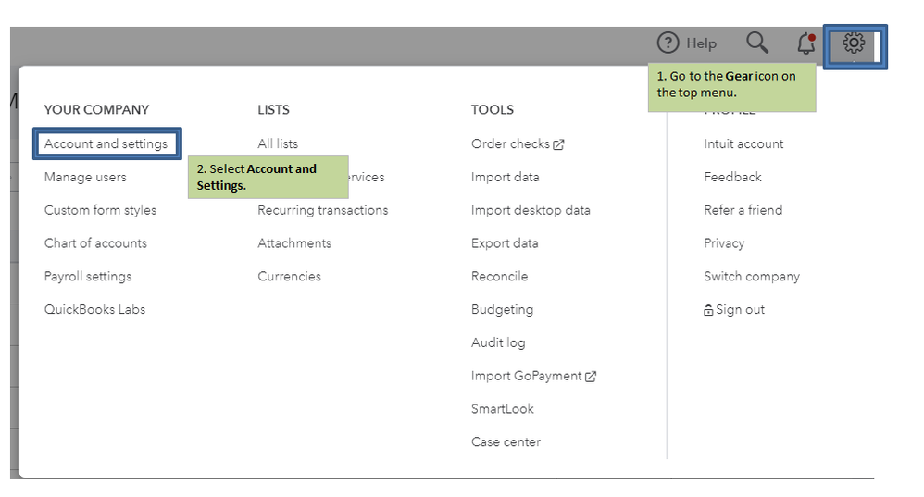
Task: Go to Payroll settings
Action: click(x=88, y=277)
